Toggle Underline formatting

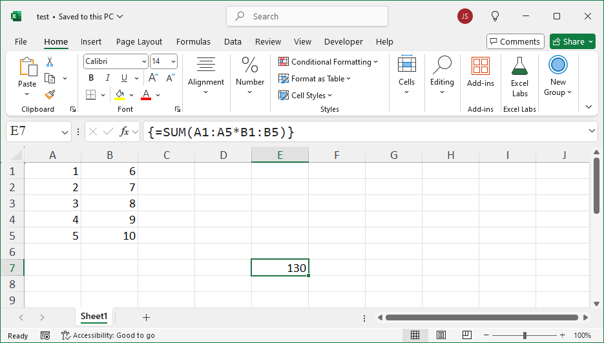coord(124,78)
